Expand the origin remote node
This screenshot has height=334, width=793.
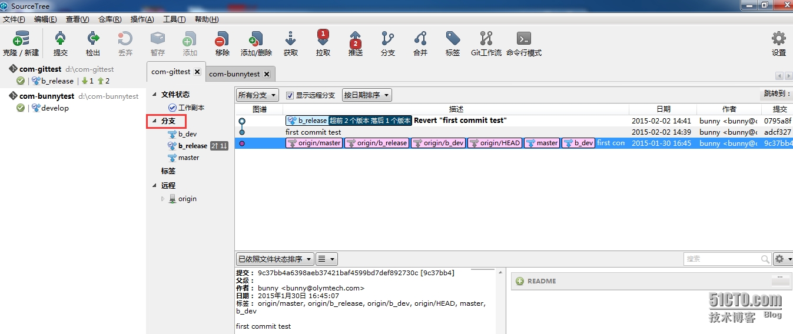coord(163,199)
